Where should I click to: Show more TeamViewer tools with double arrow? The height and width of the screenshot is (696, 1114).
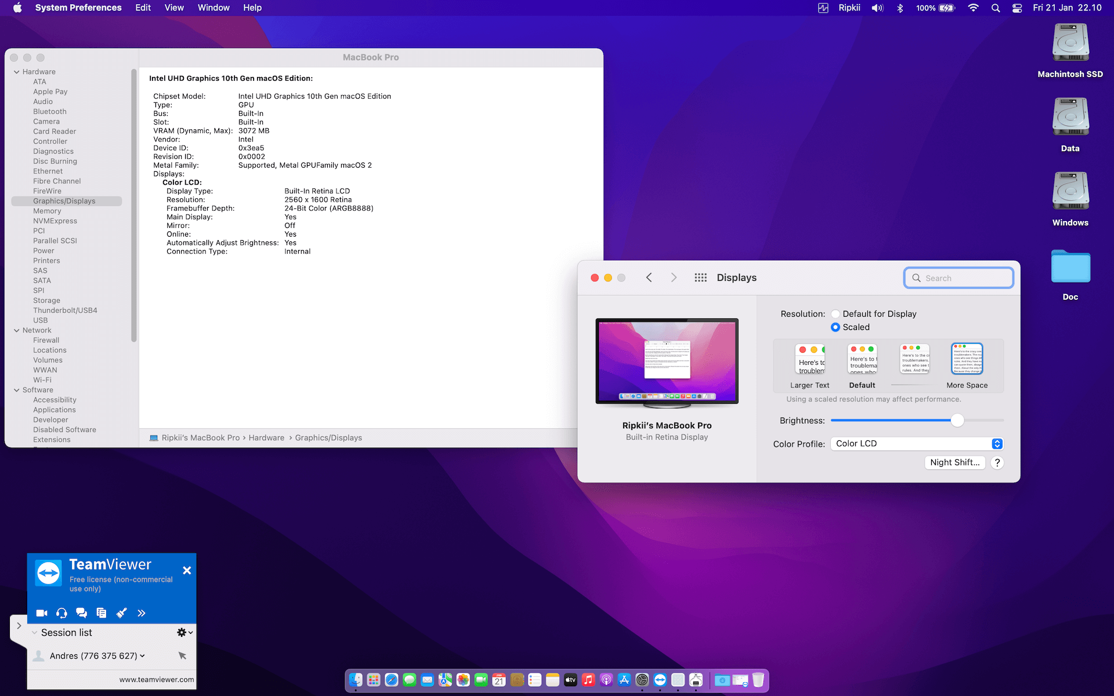141,613
